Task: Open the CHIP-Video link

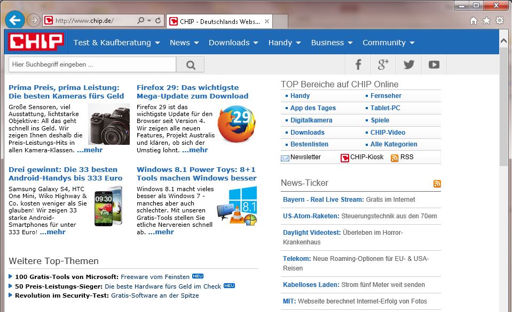Action: click(x=388, y=133)
